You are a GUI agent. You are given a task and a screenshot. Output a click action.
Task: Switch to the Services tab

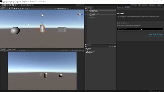pyautogui.click(x=127, y=7)
